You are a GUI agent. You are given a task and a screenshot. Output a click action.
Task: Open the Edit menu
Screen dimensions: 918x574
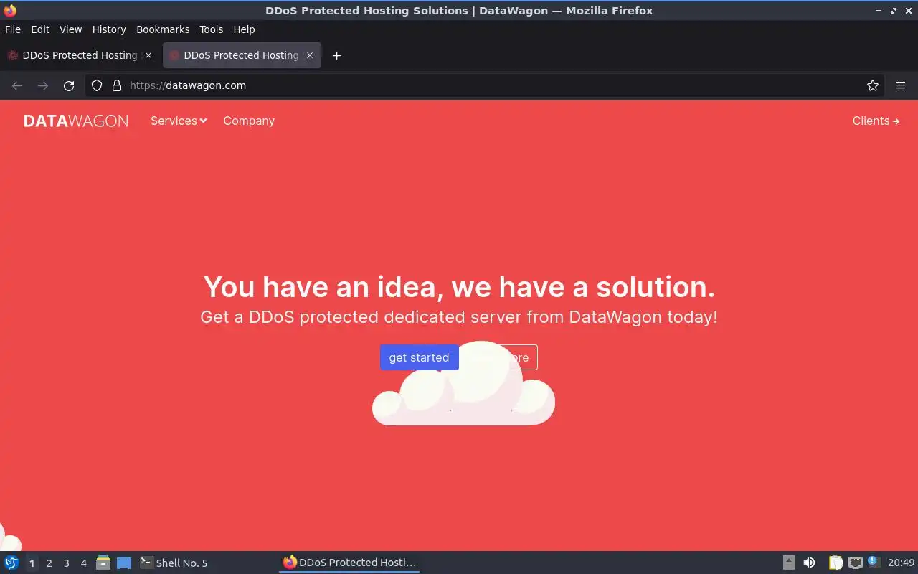point(40,29)
